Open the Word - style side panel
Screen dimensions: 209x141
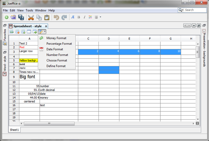[5, 66]
